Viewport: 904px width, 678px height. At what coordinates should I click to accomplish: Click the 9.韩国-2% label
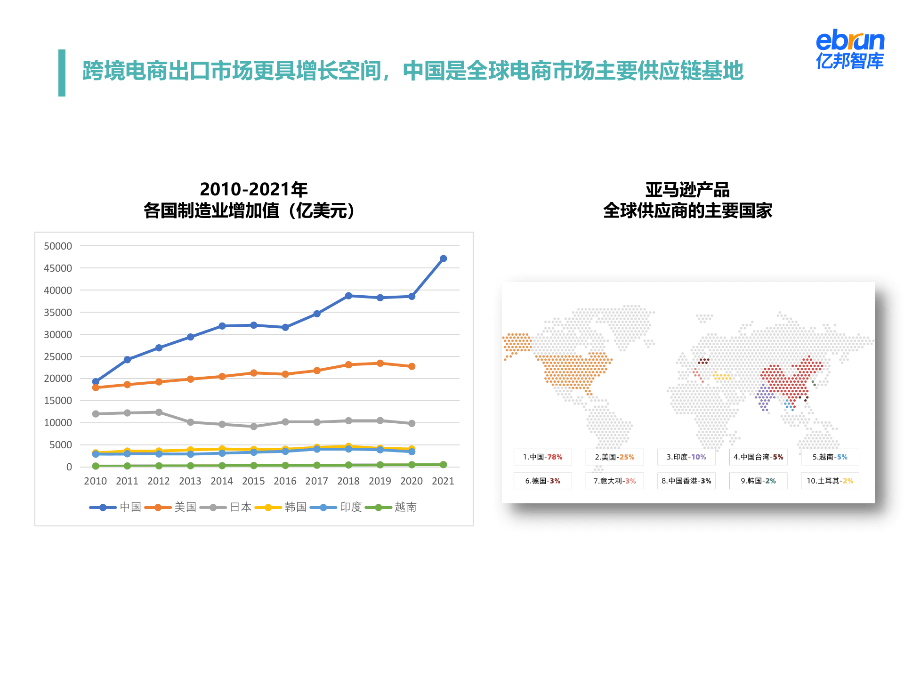pos(758,481)
